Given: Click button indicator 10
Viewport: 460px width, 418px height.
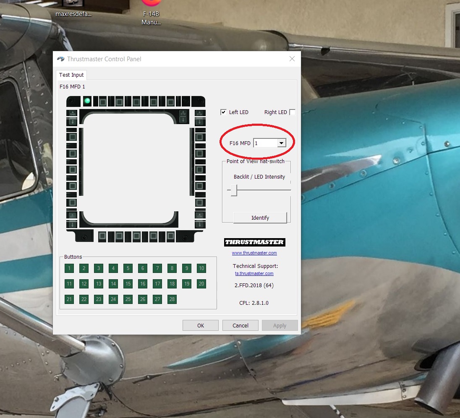Looking at the screenshot, I should tap(201, 268).
